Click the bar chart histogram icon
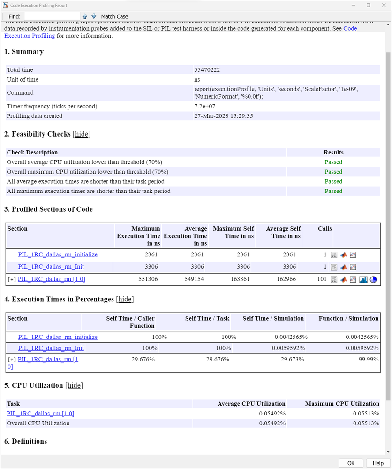 [363, 280]
